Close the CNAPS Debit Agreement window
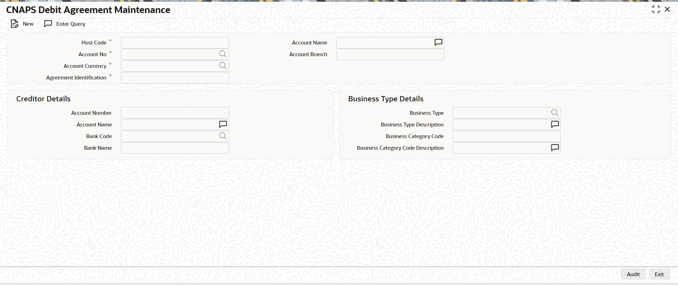Image resolution: width=678 pixels, height=285 pixels. pyautogui.click(x=667, y=10)
